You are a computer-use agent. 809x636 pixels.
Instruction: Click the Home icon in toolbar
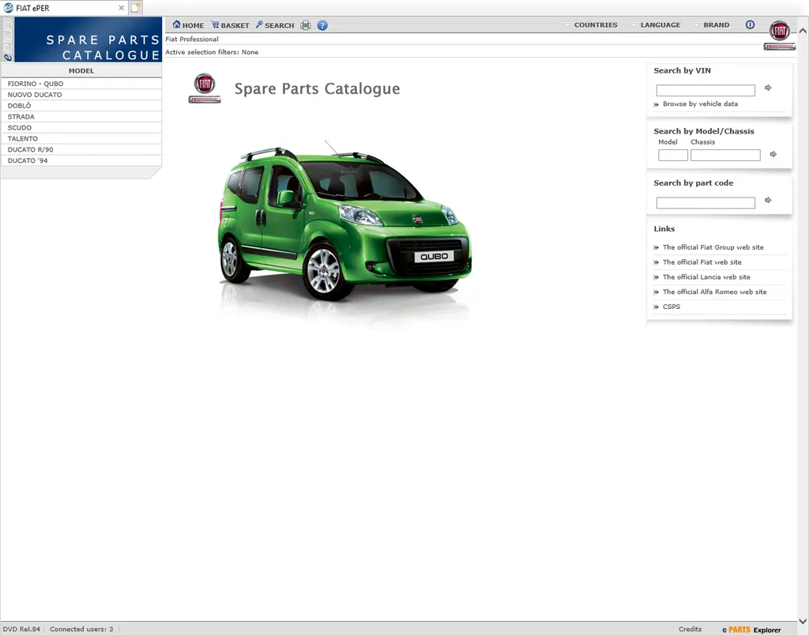click(x=176, y=25)
